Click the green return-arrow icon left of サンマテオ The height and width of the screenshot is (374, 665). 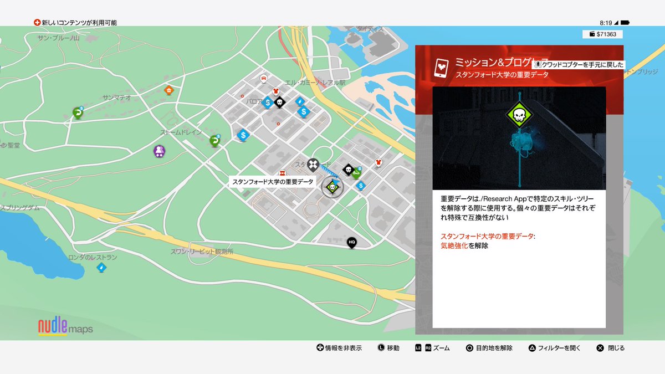coord(78,112)
